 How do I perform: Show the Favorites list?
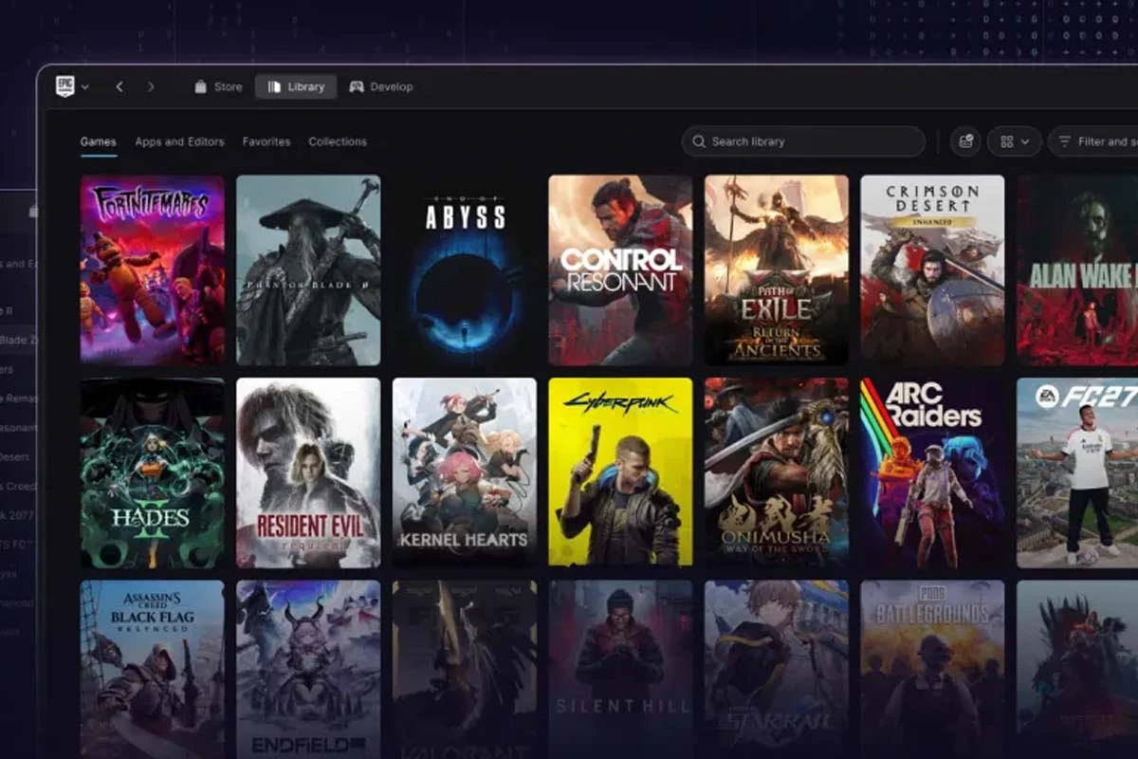(266, 141)
